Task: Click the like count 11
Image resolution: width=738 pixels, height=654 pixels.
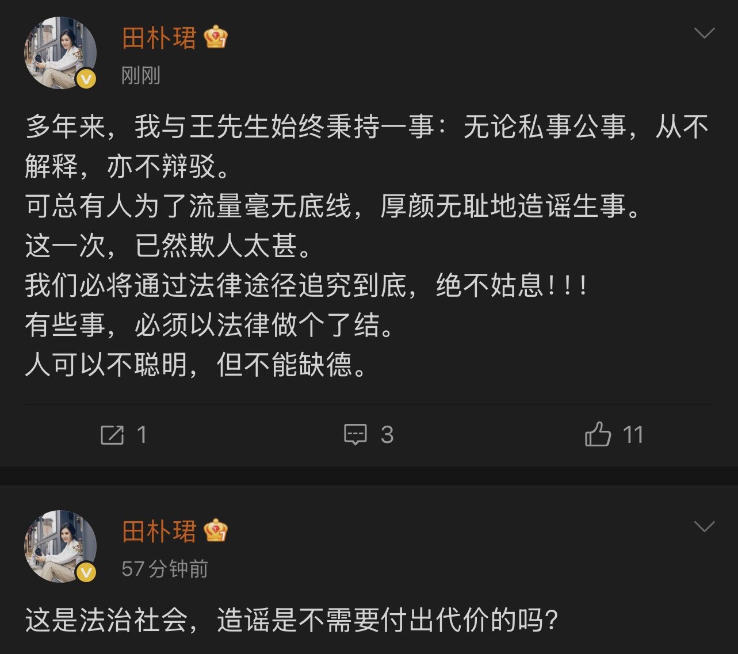Action: (x=633, y=435)
